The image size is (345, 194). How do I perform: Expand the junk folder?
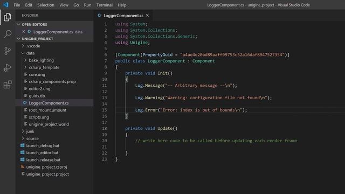[23, 131]
